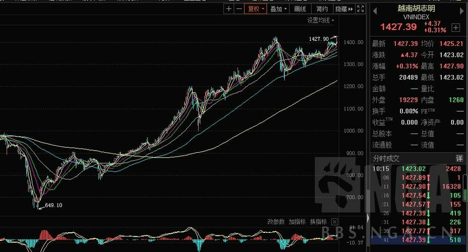Click the 1000.00 price axis label
This screenshot has width=468, height=252.
(x=354, y=131)
